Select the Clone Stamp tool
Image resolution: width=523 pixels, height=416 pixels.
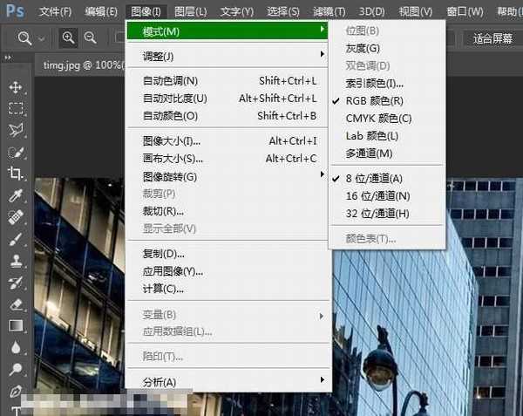[x=16, y=260]
